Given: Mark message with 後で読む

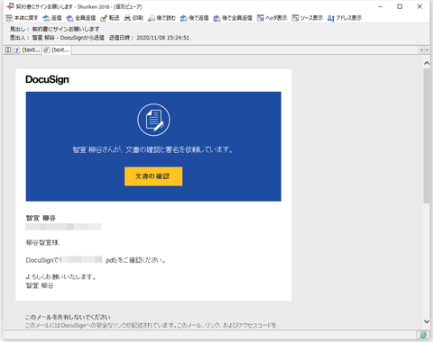Looking at the screenshot, I should (x=161, y=18).
